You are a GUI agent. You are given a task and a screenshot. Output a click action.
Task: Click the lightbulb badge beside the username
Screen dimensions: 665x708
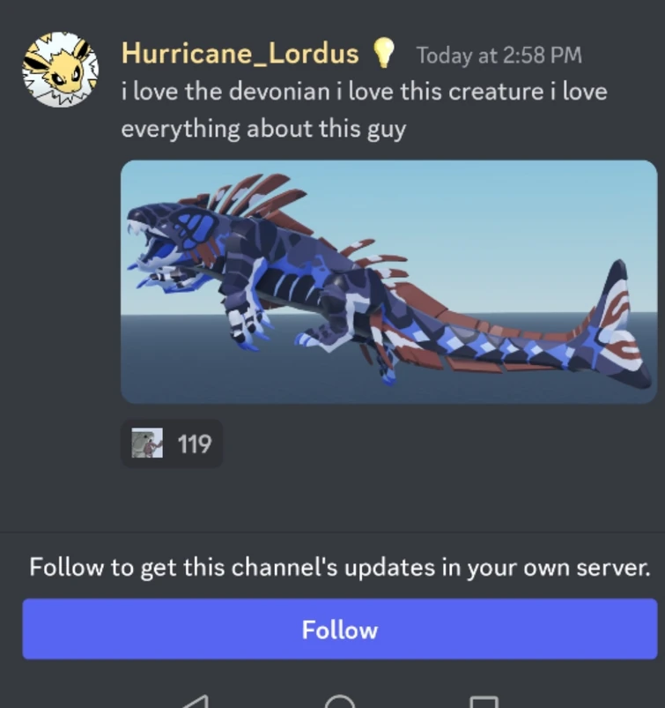click(382, 53)
